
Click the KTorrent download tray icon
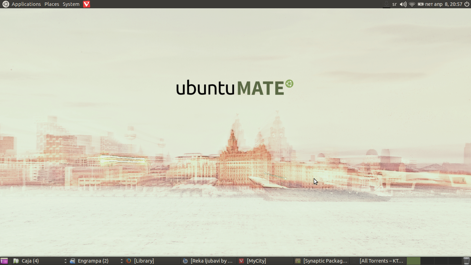tap(387, 4)
